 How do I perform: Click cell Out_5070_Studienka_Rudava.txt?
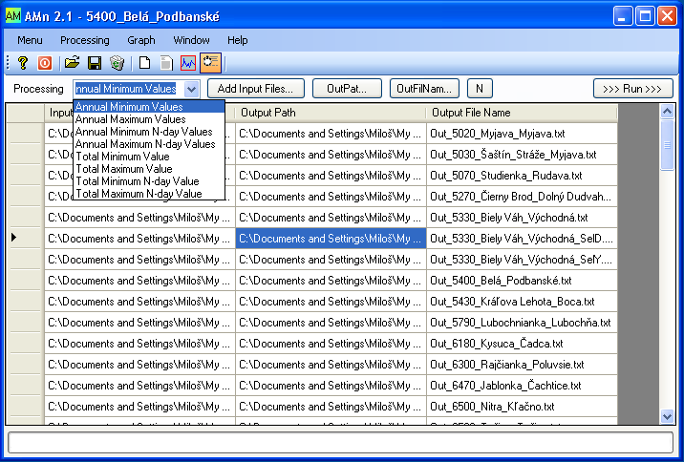pyautogui.click(x=522, y=176)
